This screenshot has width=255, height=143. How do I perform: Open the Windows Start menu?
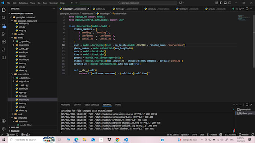tap(4, 140)
